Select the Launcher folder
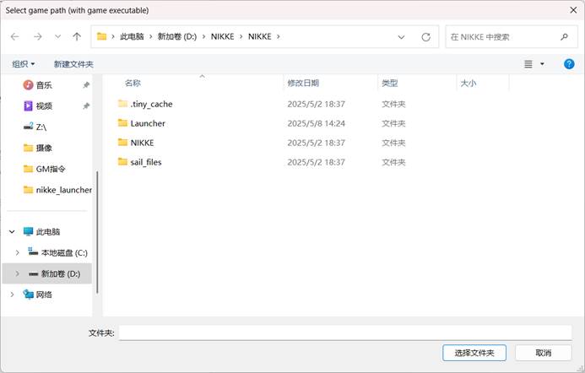585x373 pixels. click(x=148, y=123)
